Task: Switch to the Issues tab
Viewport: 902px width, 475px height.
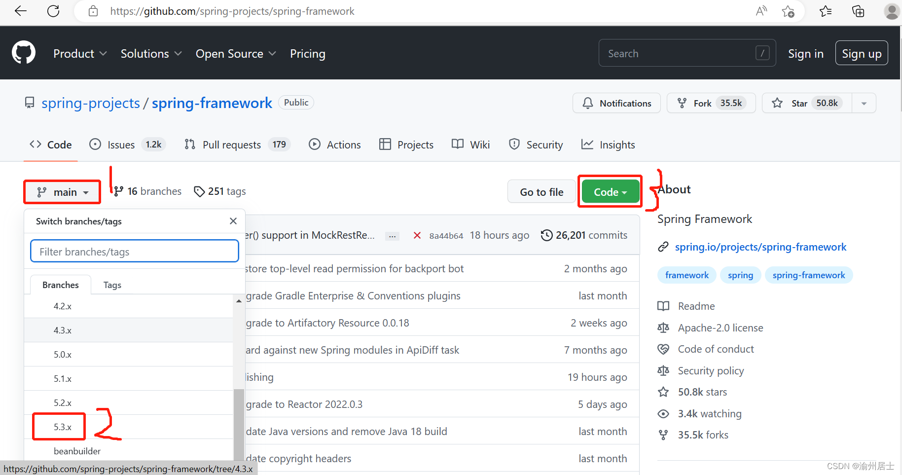Action: [127, 145]
